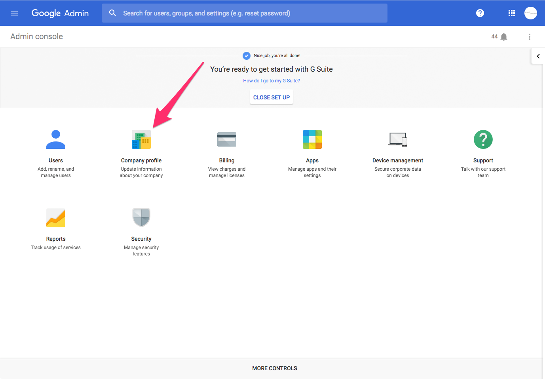View notifications via the bell icon
Image resolution: width=545 pixels, height=379 pixels.
click(x=504, y=37)
